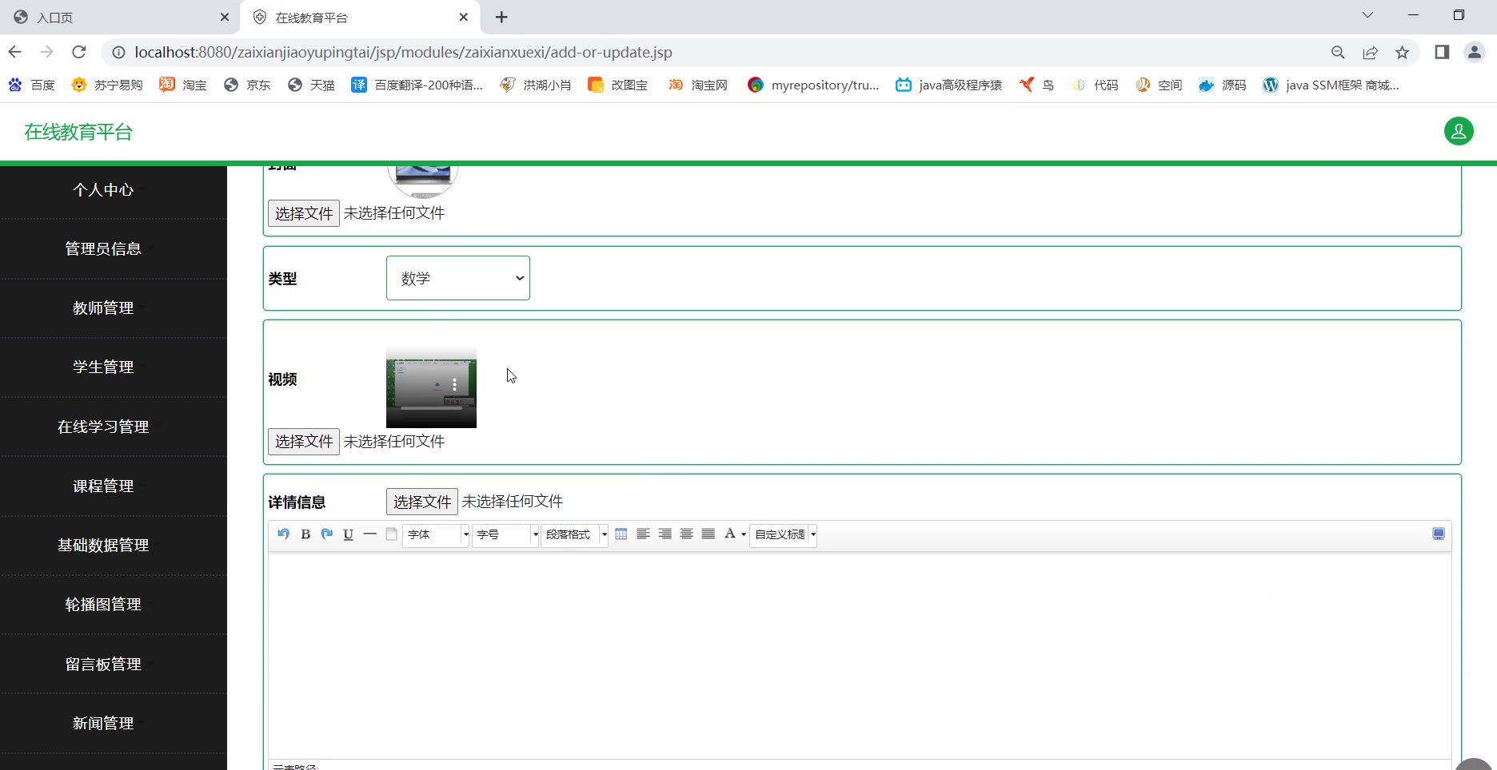Open 留言板管理 in the sidebar
Screen dimensions: 1497x770
pyautogui.click(x=103, y=664)
